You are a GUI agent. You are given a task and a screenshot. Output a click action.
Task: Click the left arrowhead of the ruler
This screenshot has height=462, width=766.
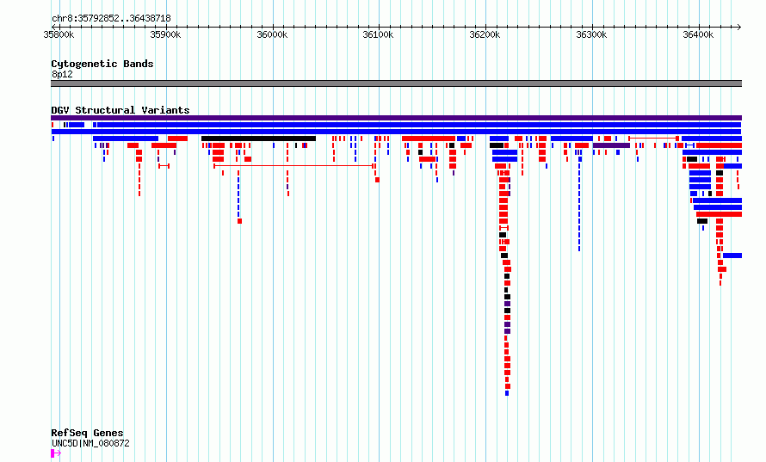(x=53, y=27)
